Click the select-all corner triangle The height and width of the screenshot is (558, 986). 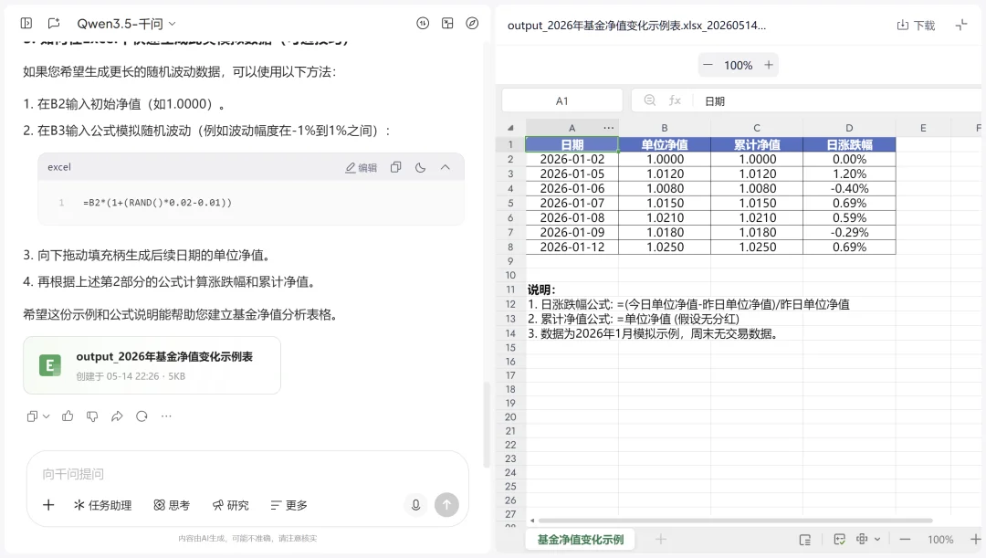pyautogui.click(x=510, y=128)
